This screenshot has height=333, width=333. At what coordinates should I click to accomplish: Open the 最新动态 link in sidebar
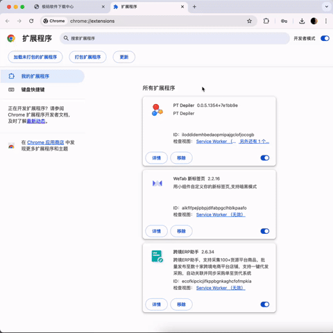36,121
